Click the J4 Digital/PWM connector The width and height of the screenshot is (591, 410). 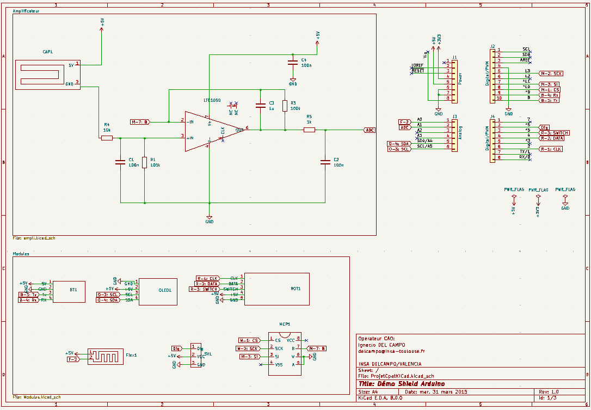pyautogui.click(x=492, y=141)
